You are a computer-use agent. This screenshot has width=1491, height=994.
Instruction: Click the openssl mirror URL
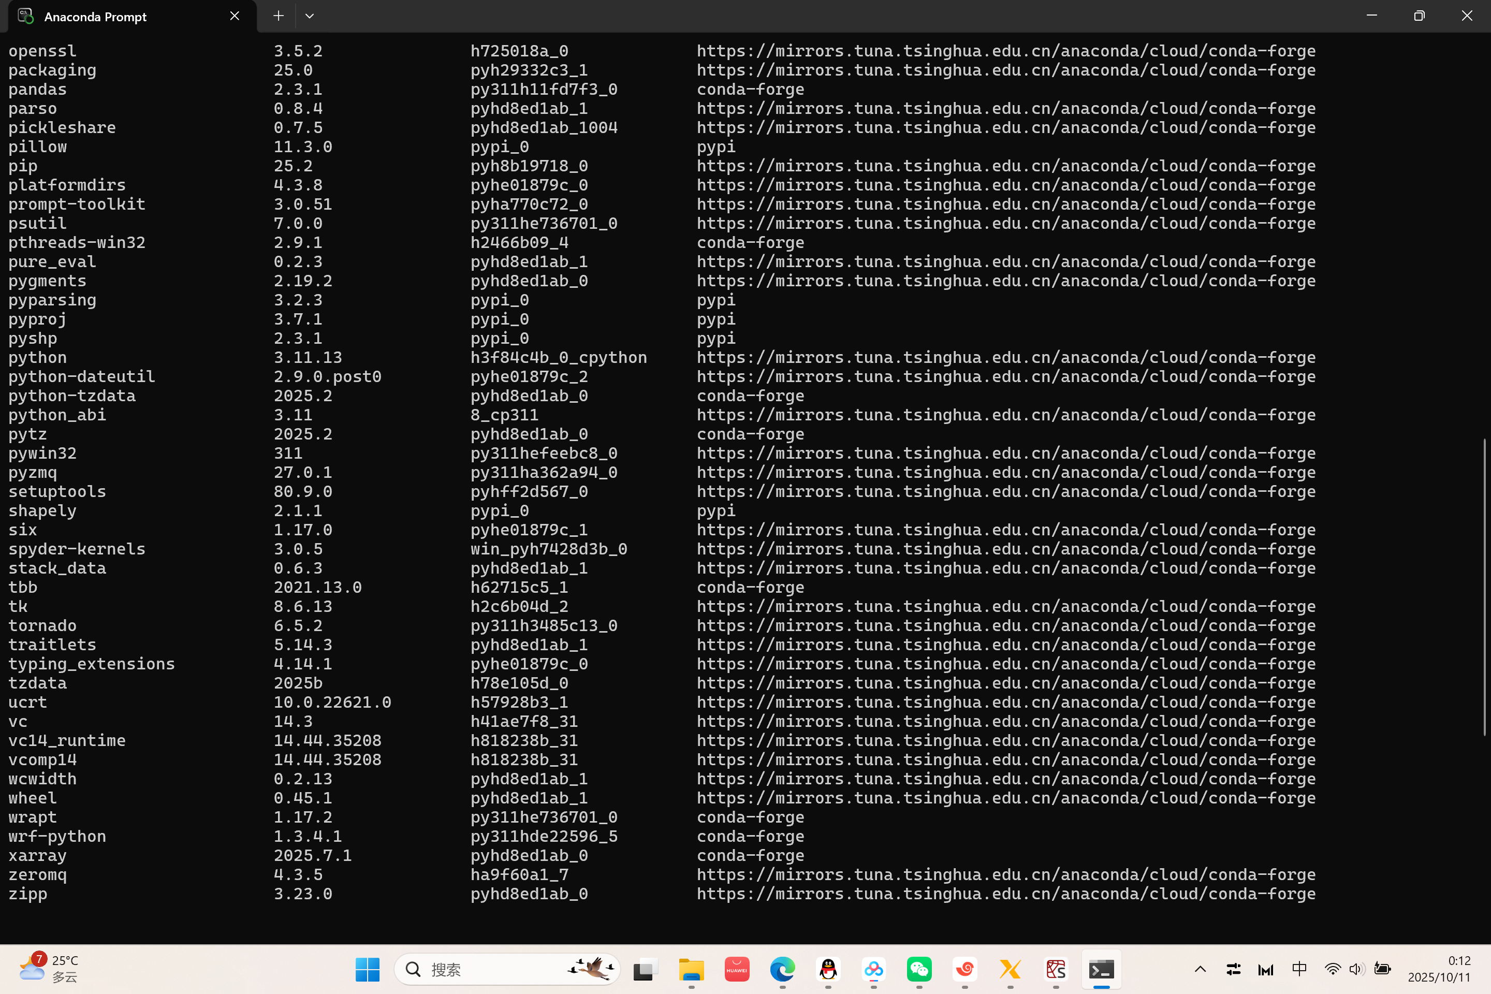(x=1006, y=51)
